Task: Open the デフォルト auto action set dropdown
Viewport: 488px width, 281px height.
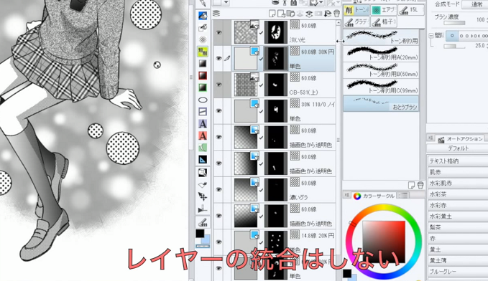Action: pos(458,148)
